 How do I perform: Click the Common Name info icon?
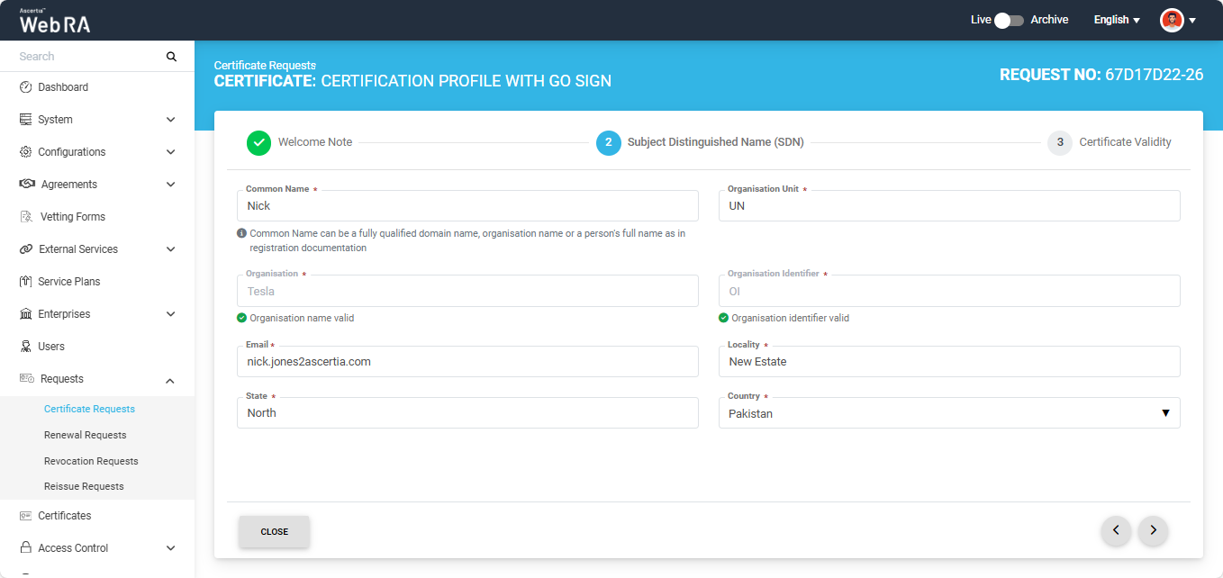pos(241,233)
